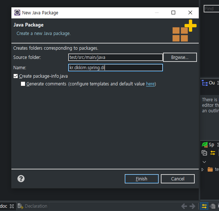219x211 pixels.
Task: Maximize the New Java Package dialog
Action: point(173,13)
